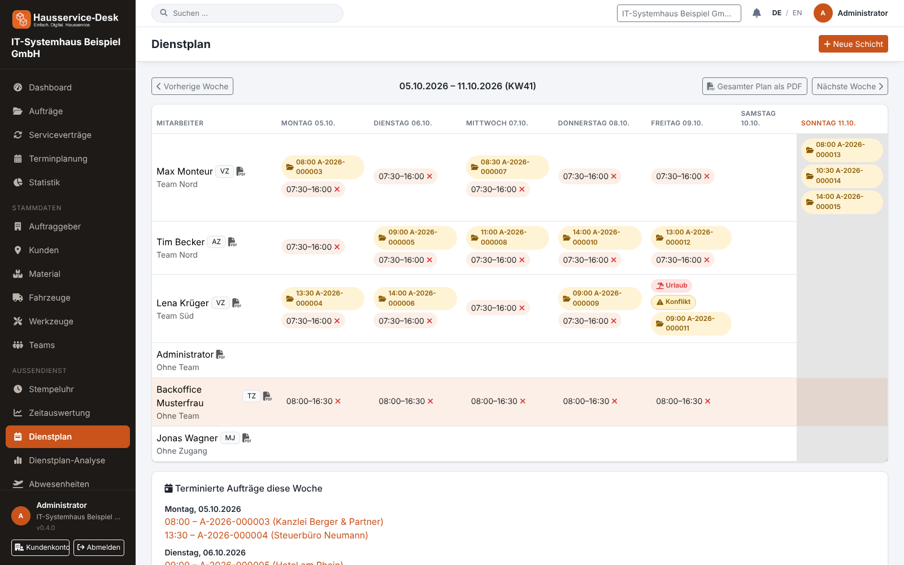Download Administrator row's PDF icon

[220, 354]
